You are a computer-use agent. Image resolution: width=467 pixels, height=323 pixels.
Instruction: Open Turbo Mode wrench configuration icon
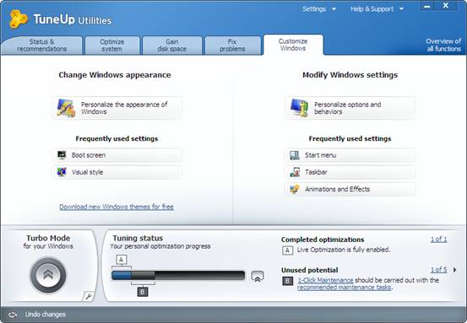click(89, 296)
